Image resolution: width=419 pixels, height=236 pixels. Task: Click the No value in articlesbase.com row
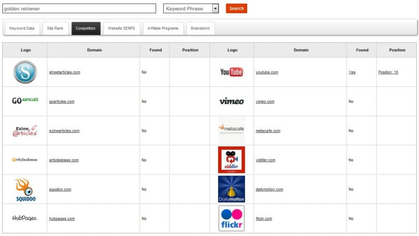pos(144,160)
